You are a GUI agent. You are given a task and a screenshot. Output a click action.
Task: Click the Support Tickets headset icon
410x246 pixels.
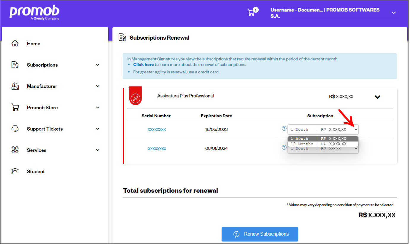point(15,129)
